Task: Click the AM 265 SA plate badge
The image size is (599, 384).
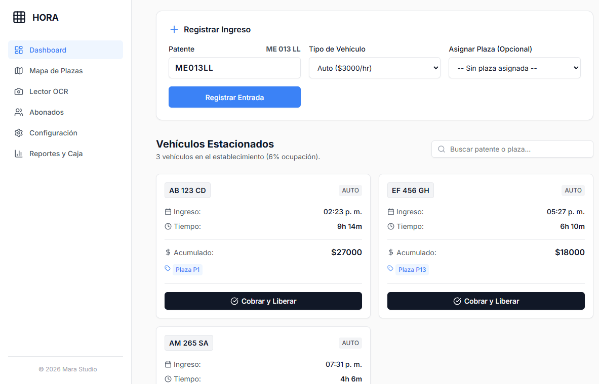Action: (189, 343)
